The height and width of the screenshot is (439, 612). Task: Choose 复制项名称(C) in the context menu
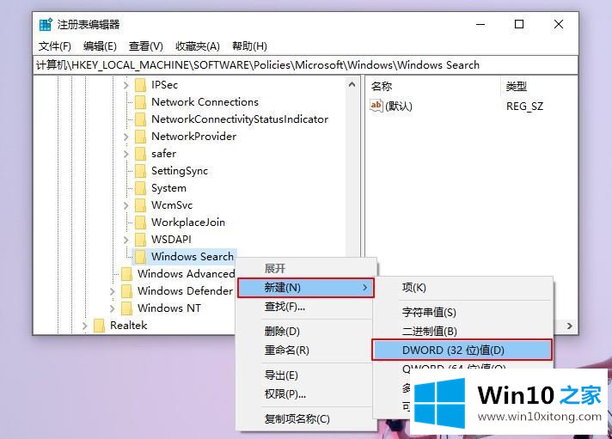click(307, 418)
